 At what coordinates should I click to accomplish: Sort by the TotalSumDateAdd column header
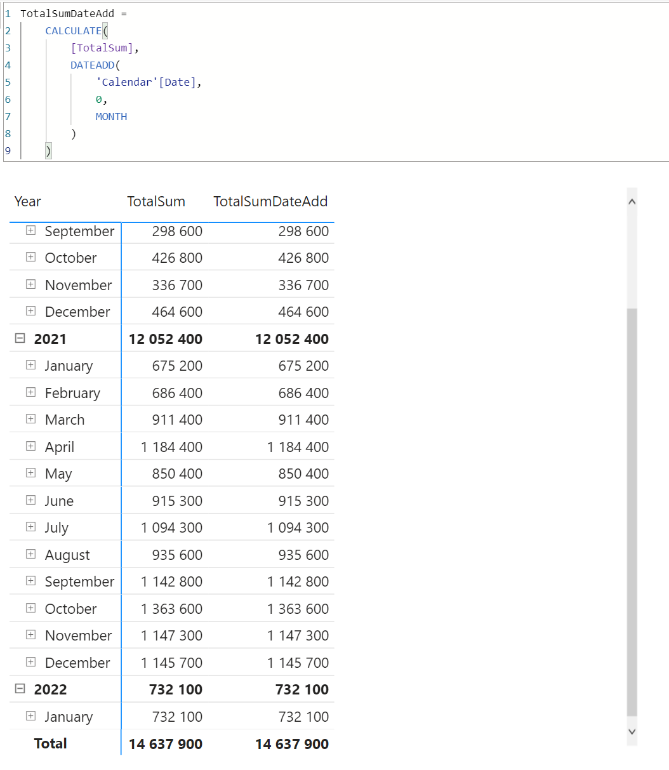point(270,201)
